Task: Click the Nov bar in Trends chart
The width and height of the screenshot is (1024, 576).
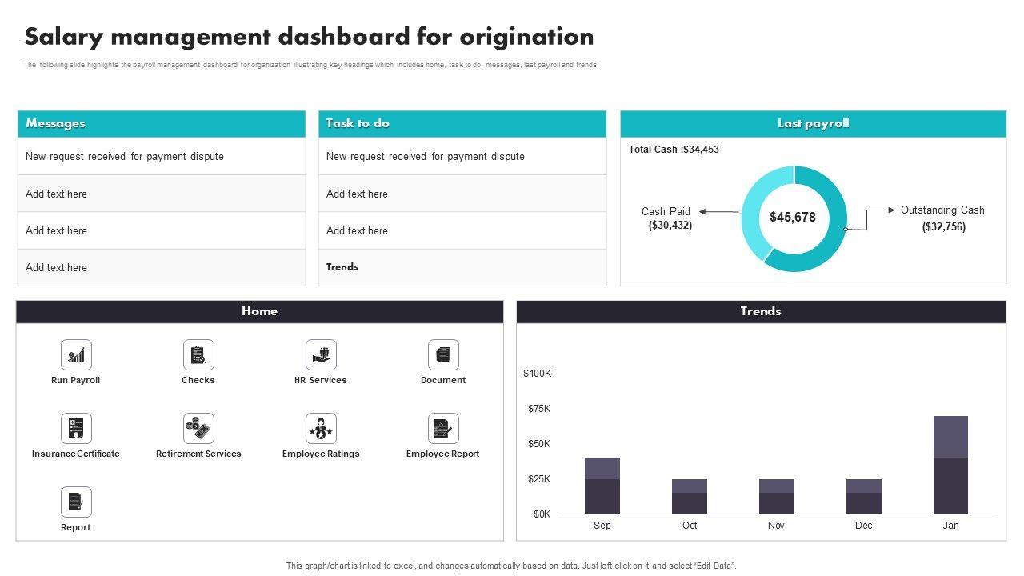Action: (x=777, y=497)
